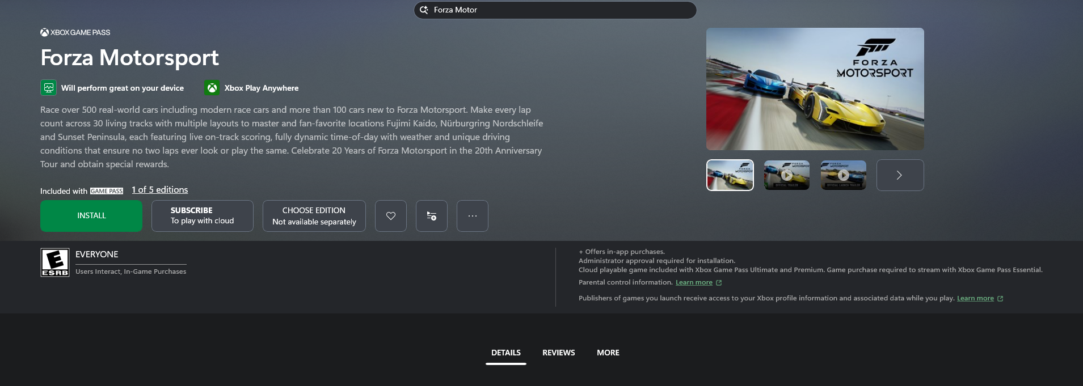Click the heart wishlist icon

tap(390, 216)
